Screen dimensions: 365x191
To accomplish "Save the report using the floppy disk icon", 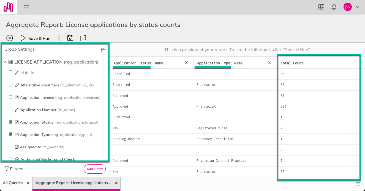I will coord(70,38).
